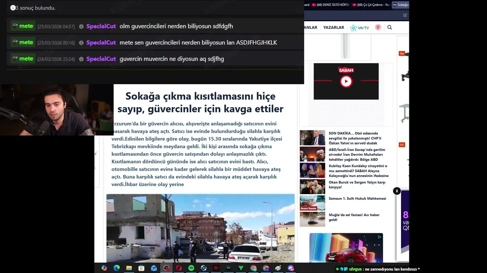Launch Microsoft Edge from the taskbar
The image size is (487, 273).
pos(117,268)
